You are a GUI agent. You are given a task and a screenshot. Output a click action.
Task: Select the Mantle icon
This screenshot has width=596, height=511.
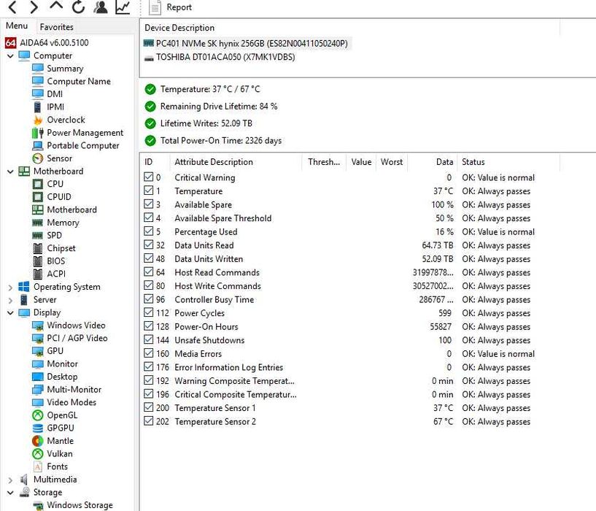[38, 441]
